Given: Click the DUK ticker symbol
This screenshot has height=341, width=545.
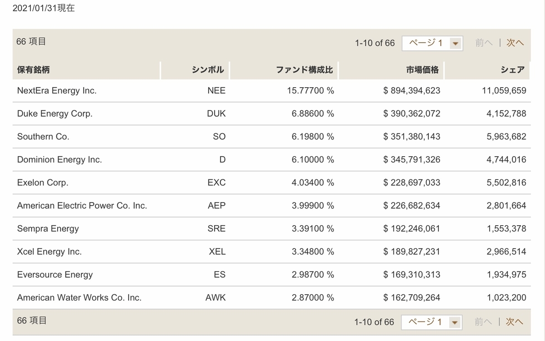Looking at the screenshot, I should [216, 114].
